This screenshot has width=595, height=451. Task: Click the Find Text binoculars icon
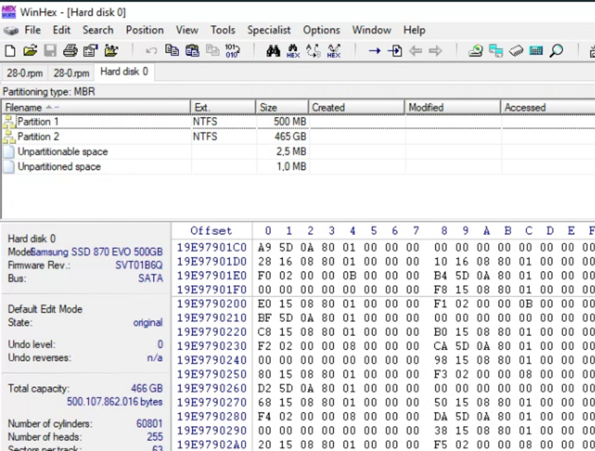(x=273, y=51)
